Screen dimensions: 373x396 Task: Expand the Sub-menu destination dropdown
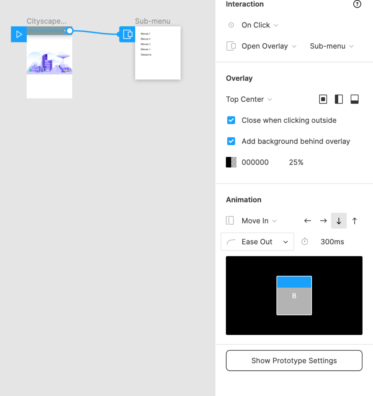(331, 46)
